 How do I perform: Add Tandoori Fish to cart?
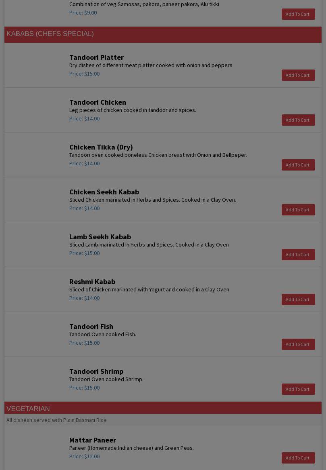pos(298,344)
